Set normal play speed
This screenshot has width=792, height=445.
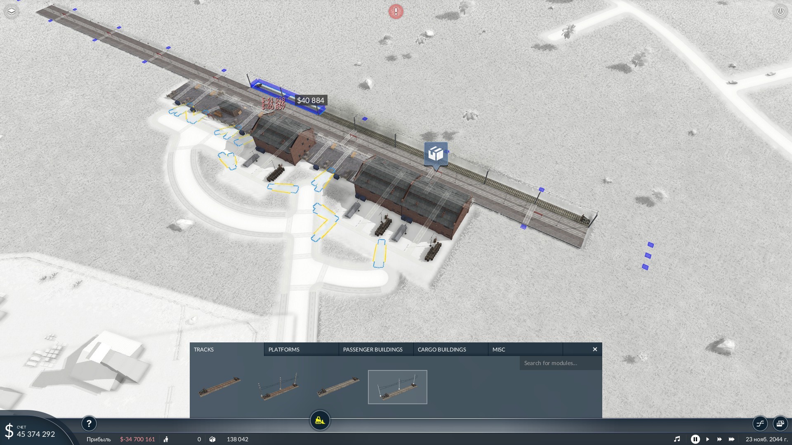[707, 439]
